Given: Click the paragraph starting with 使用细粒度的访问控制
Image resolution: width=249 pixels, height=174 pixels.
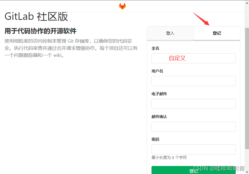Looking at the screenshot, I should pyautogui.click(x=71, y=48).
